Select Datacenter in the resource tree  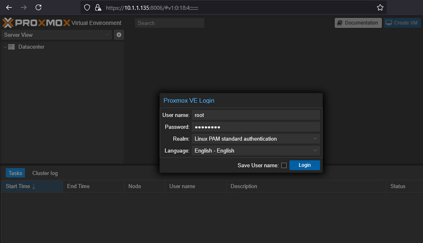click(31, 47)
